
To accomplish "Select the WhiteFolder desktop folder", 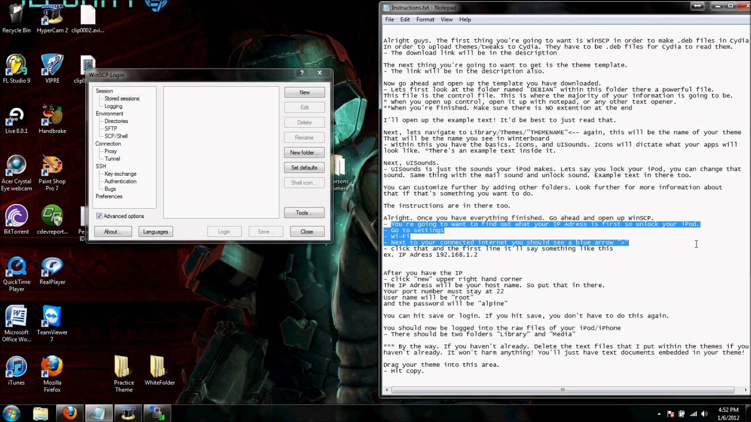I will tap(160, 371).
